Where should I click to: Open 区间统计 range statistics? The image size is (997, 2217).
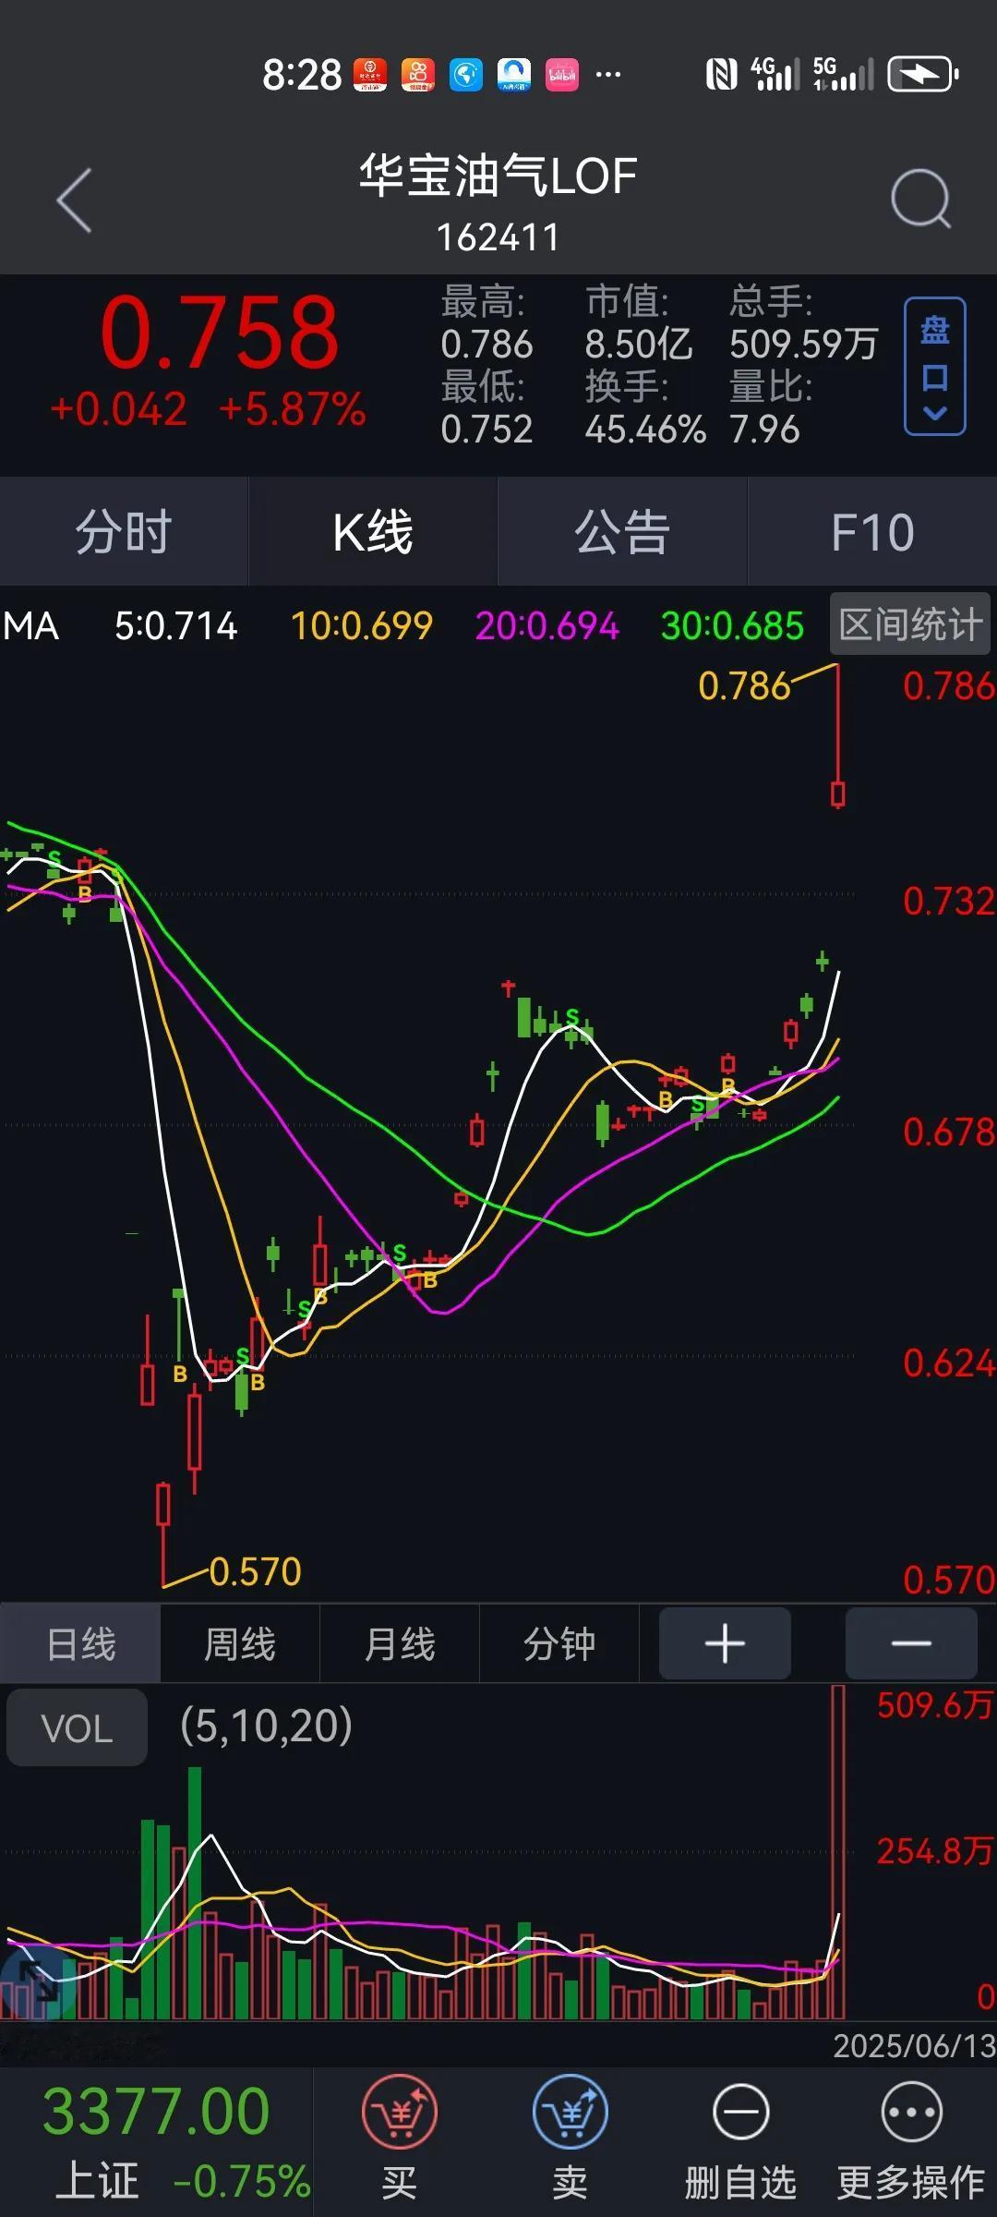[909, 624]
